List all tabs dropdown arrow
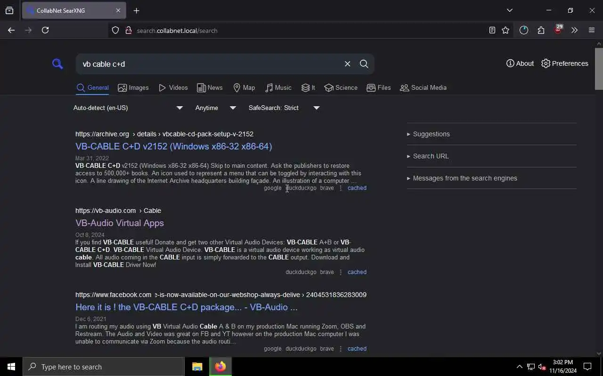Screen dimensions: 603x376 click(509, 10)
